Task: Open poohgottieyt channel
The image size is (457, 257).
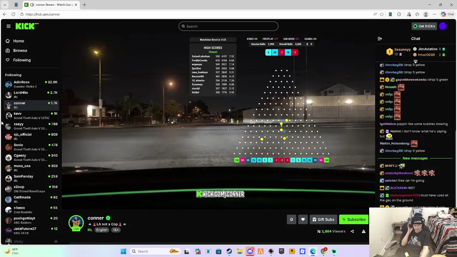Action: tap(31, 220)
